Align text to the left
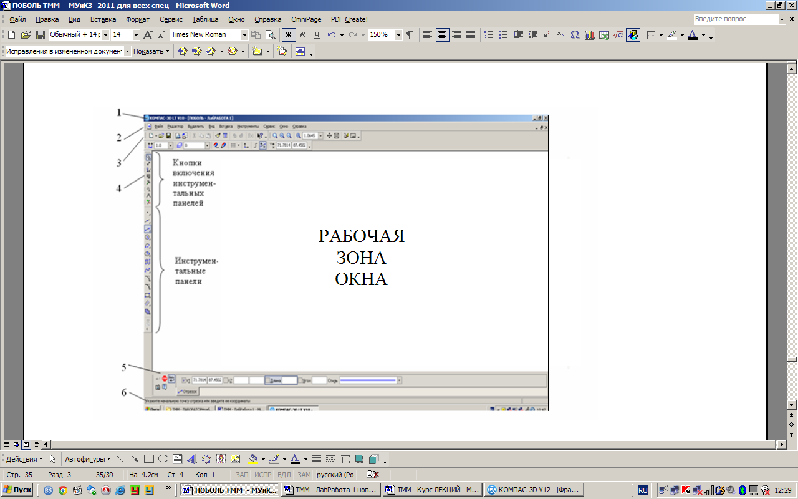 428,35
